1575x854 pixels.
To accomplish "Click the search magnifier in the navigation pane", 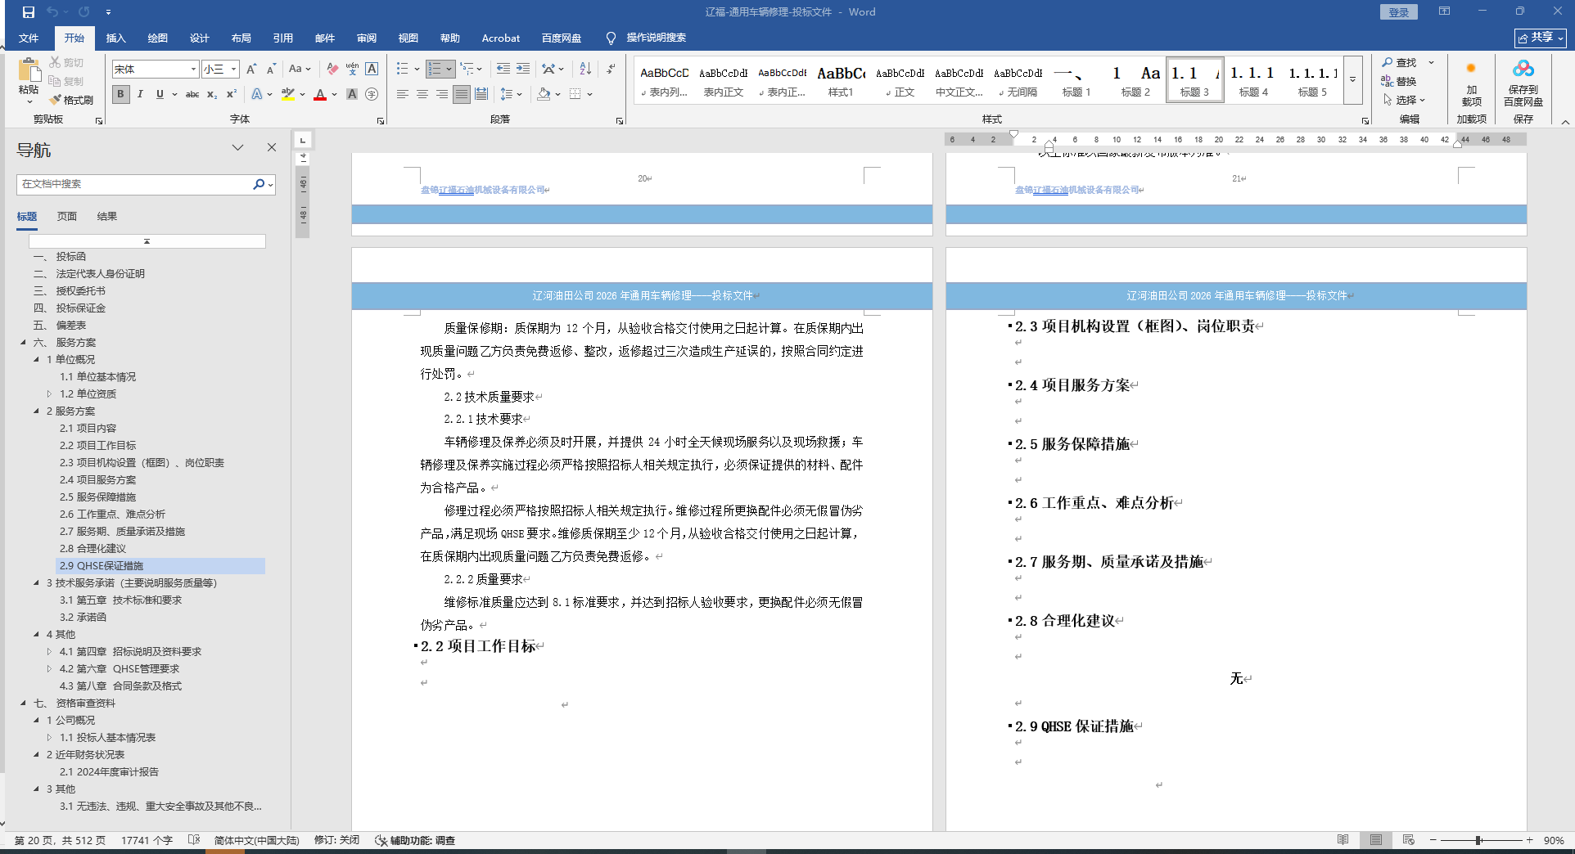I will tap(259, 184).
